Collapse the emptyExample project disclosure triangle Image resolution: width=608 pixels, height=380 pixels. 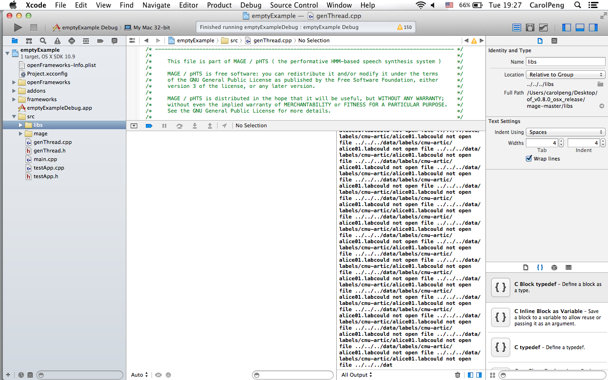[x=7, y=53]
